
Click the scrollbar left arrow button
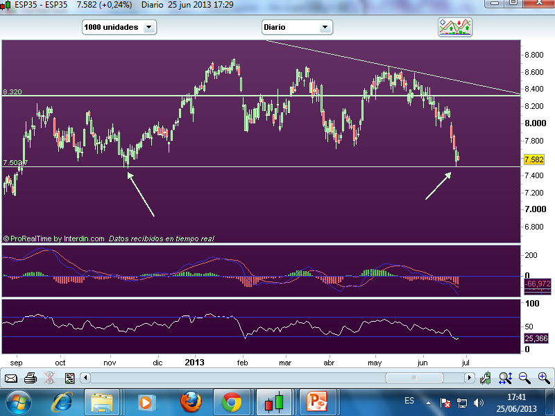tap(85, 378)
